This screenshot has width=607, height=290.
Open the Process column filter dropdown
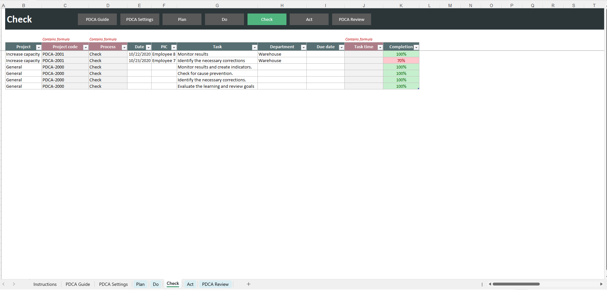tap(124, 47)
